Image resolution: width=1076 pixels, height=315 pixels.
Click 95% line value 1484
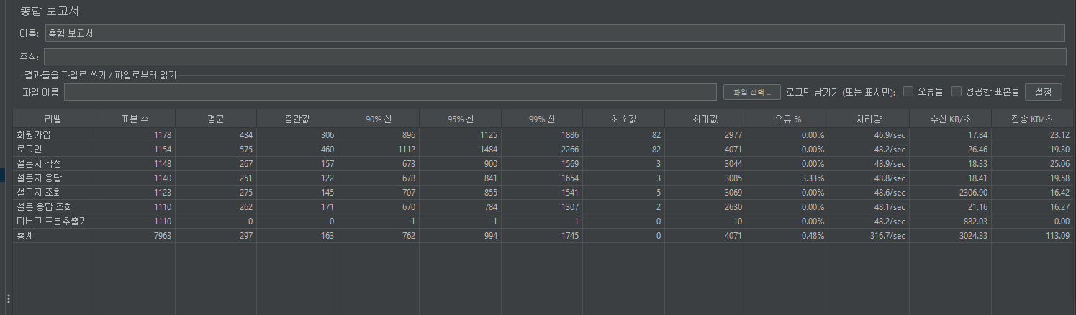(x=488, y=149)
